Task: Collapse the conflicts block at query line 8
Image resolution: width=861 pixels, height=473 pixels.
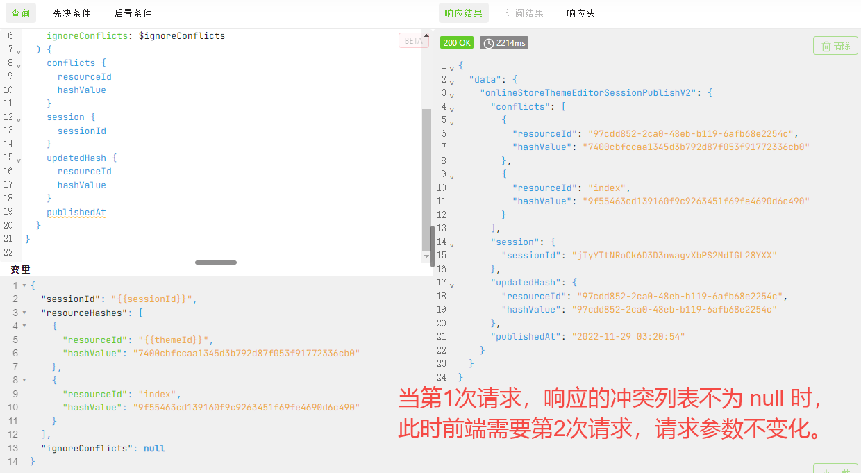Action: coord(19,65)
